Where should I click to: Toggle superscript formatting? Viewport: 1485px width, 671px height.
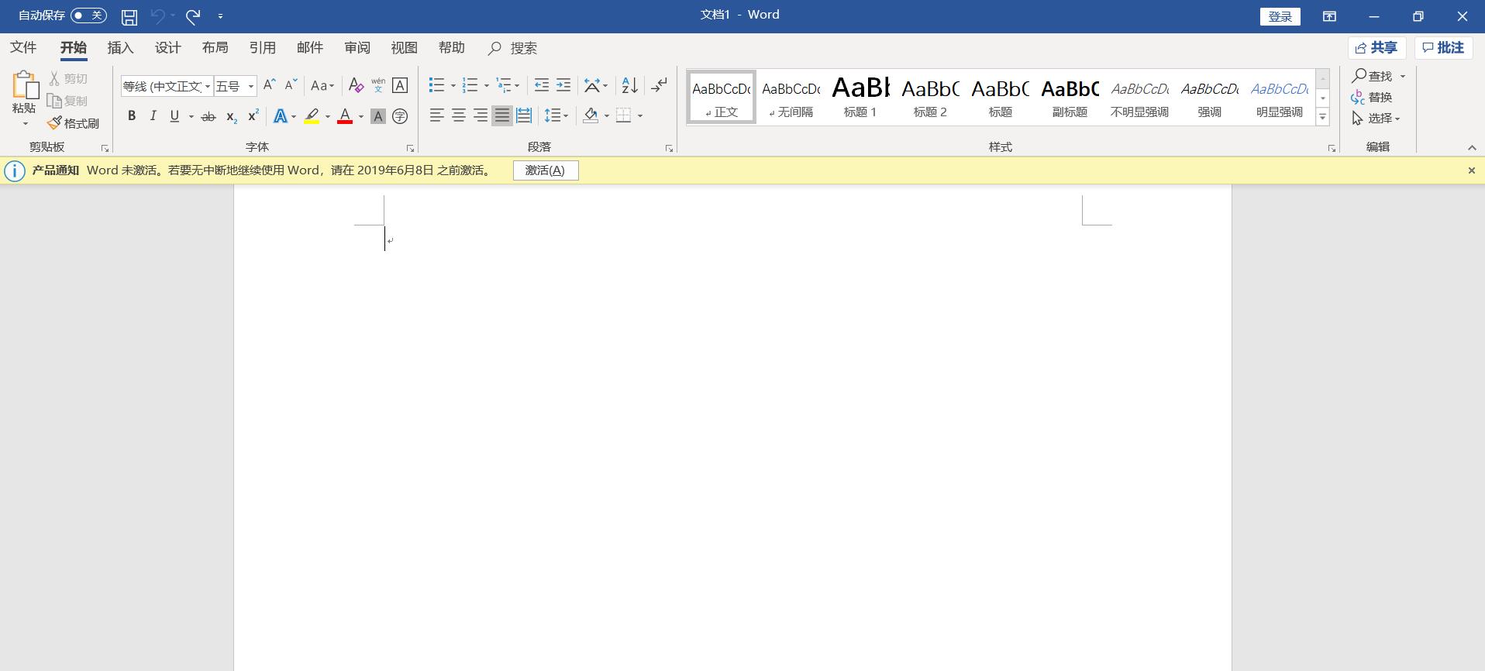[x=253, y=116]
